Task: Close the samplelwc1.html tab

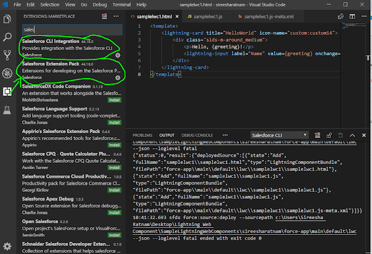Action: click(x=177, y=16)
